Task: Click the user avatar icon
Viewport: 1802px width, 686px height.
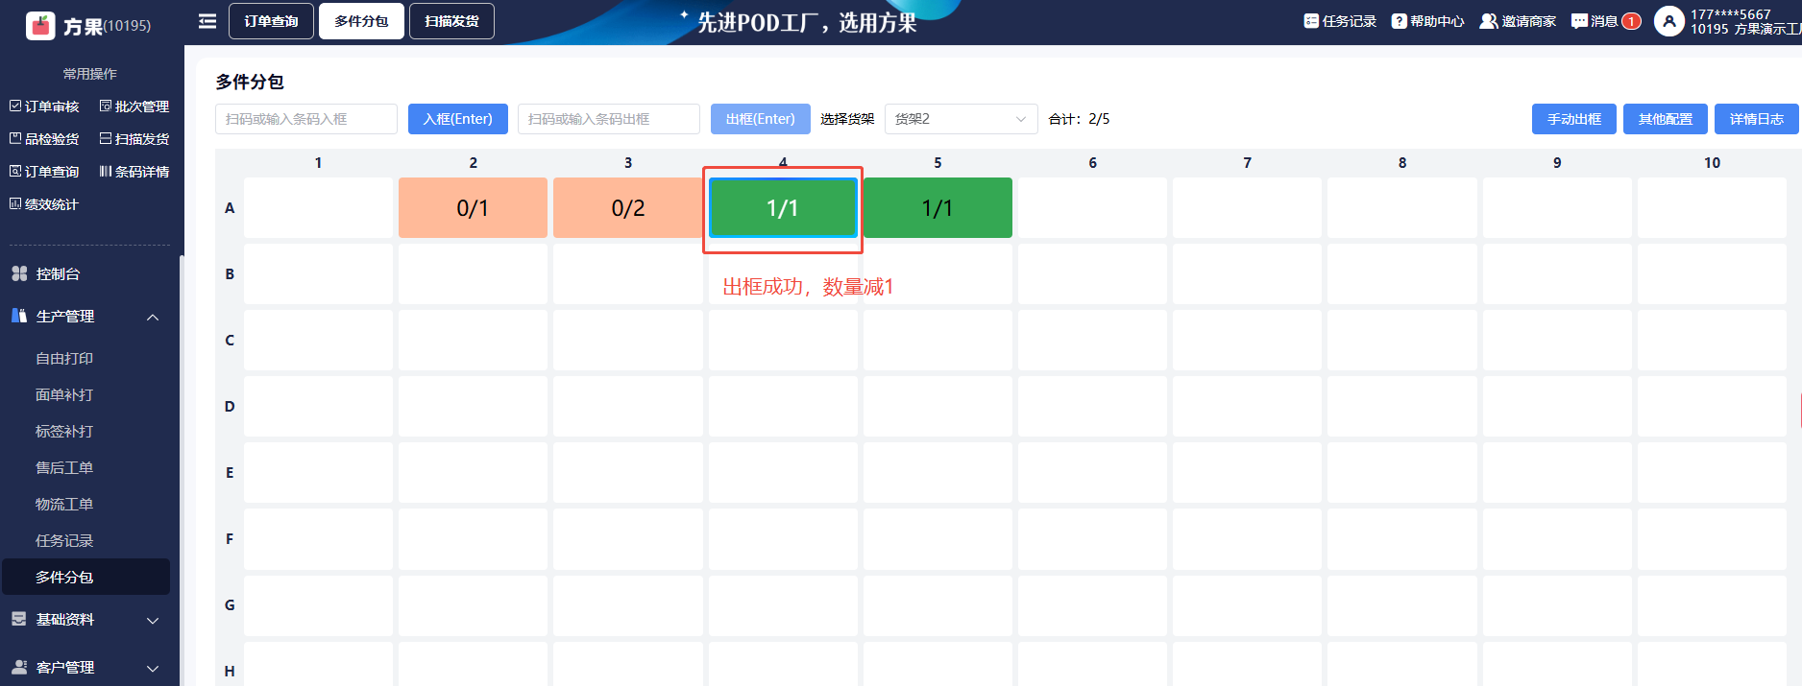Action: (1669, 21)
